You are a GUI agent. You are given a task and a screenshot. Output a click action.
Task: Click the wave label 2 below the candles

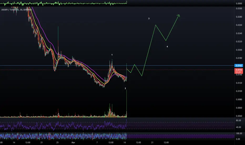click(x=125, y=88)
